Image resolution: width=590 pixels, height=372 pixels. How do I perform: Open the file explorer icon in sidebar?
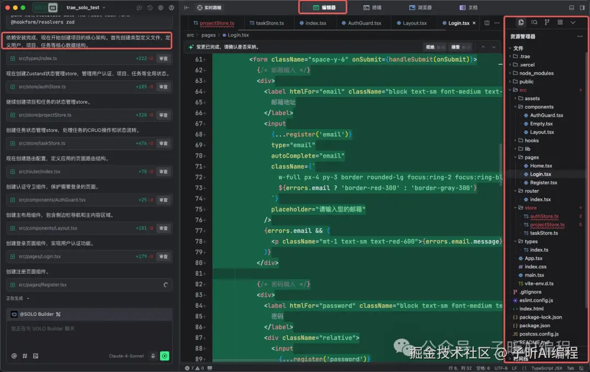pyautogui.click(x=521, y=22)
